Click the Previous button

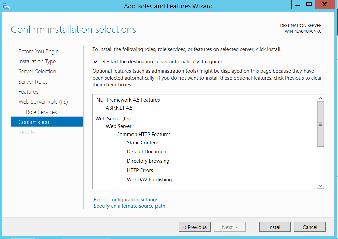pos(195,227)
